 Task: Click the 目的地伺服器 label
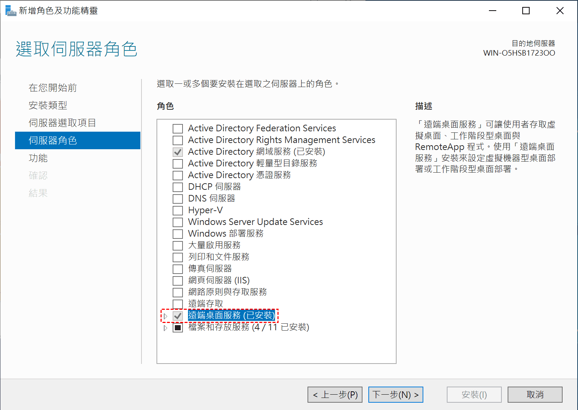[533, 44]
